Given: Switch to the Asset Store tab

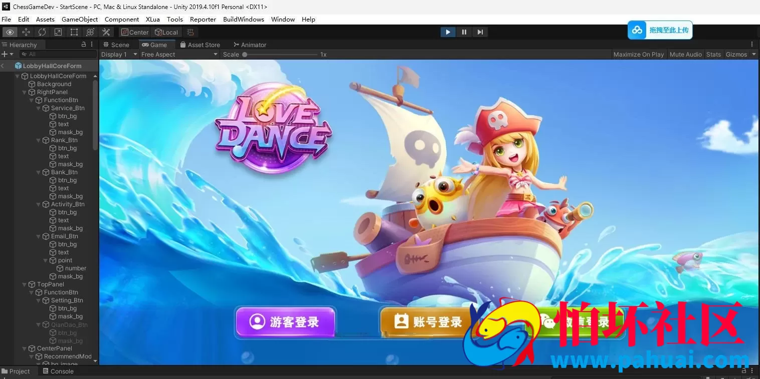Looking at the screenshot, I should click(200, 45).
